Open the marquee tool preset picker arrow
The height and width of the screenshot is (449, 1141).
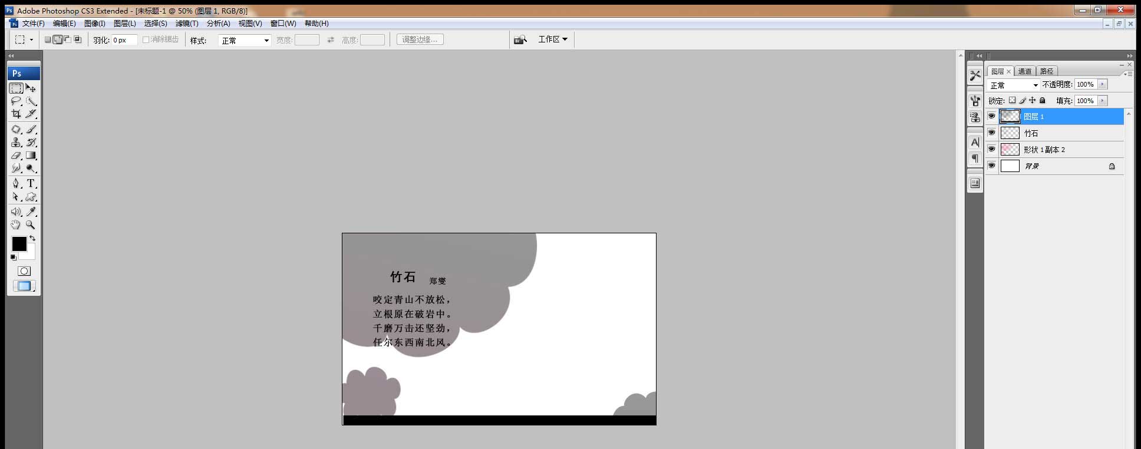click(x=31, y=40)
